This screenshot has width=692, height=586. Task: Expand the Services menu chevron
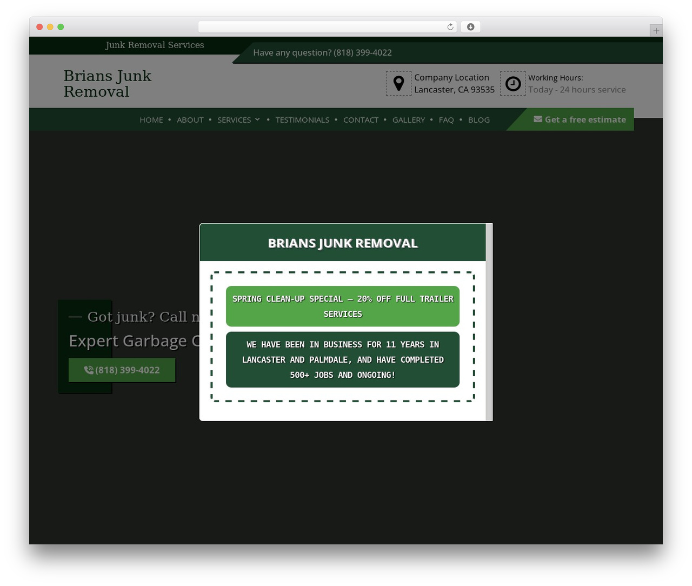click(x=257, y=119)
